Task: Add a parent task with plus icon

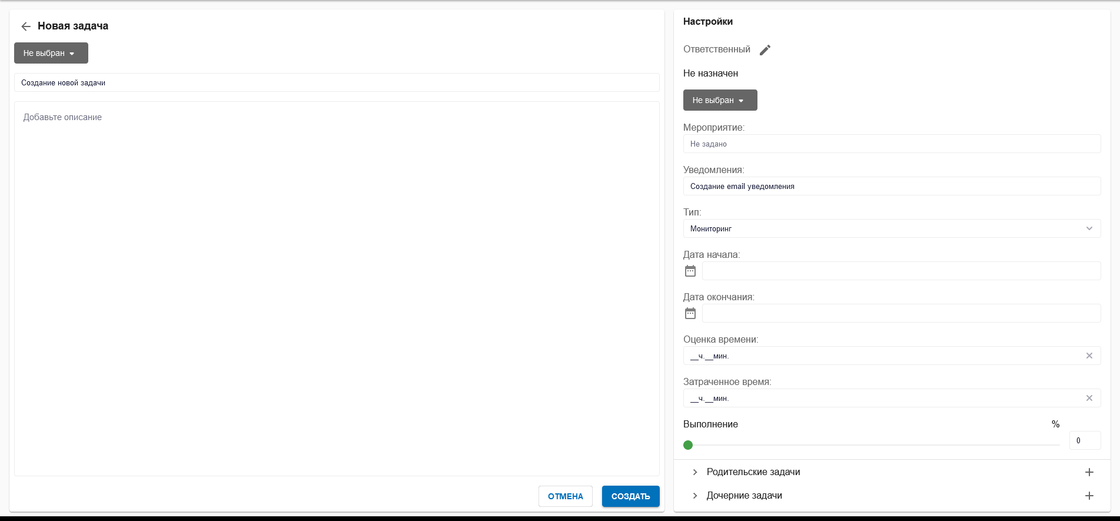Action: [x=1089, y=472]
